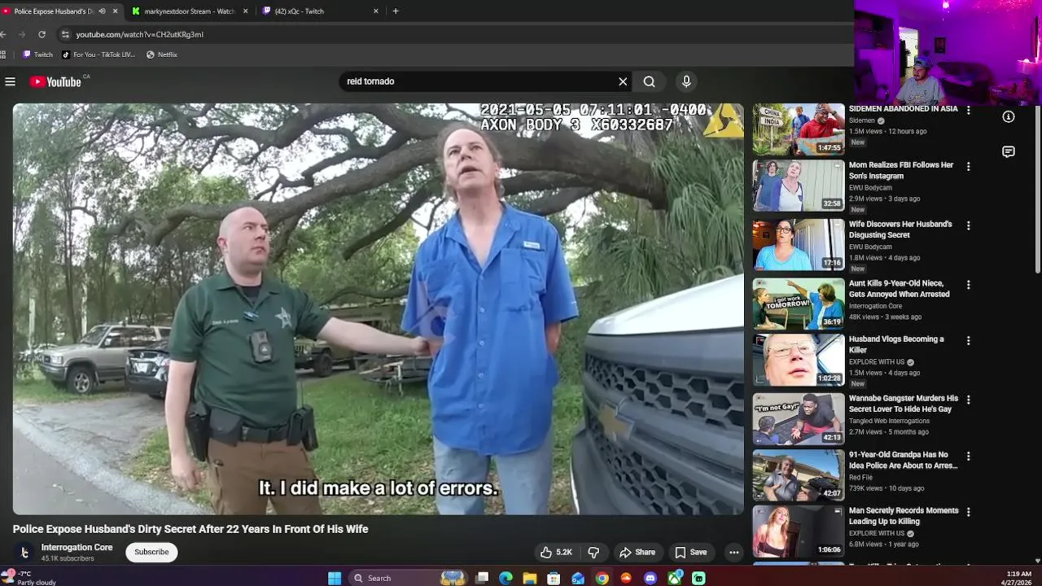The width and height of the screenshot is (1042, 586).
Task: Go forward in browser history
Action: 22,34
